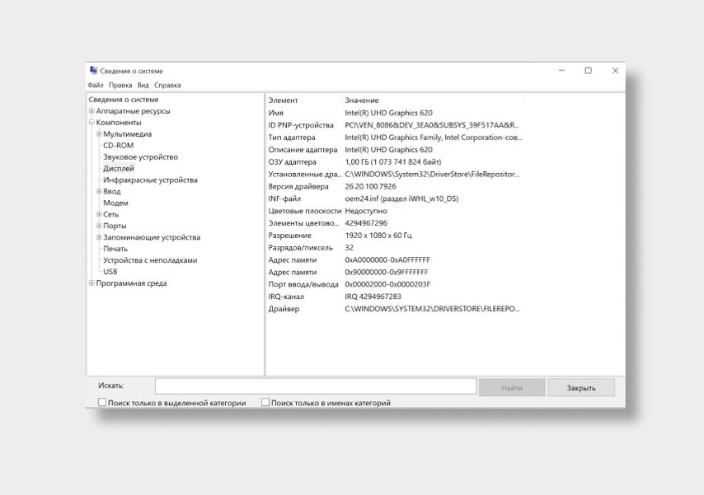Select the Мультимедиа category

click(128, 133)
